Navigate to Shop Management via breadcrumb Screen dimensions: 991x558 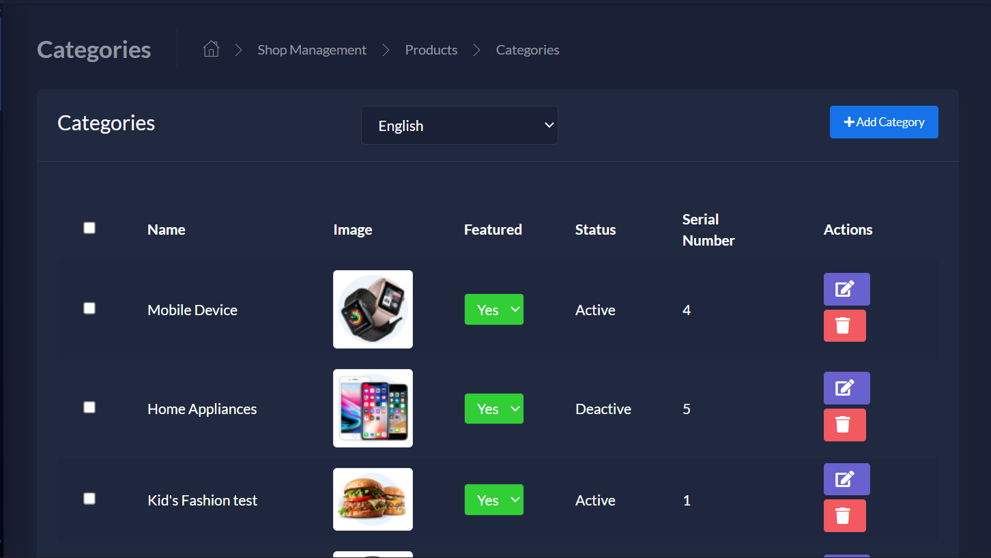[312, 49]
